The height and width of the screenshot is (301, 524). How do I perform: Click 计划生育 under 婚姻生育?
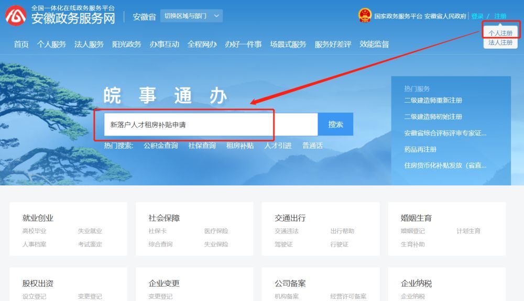(468, 231)
